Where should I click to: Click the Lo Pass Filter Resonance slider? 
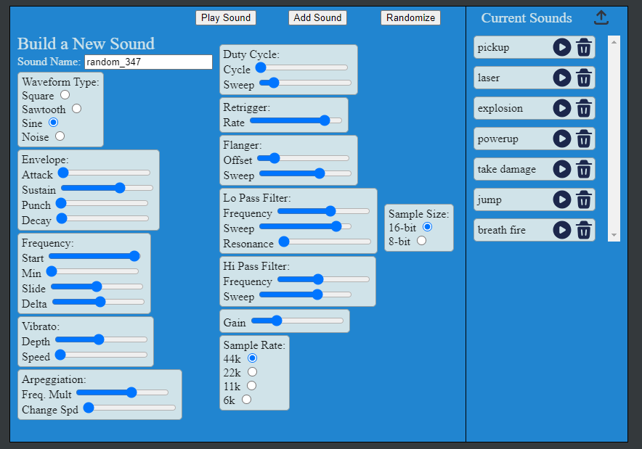325,242
